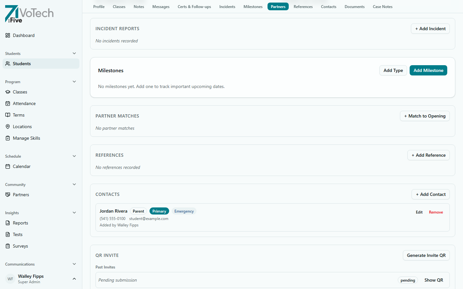Viewport: 463px width, 289px height.
Task: Open Tests from the sidebar icon
Action: pos(8,234)
